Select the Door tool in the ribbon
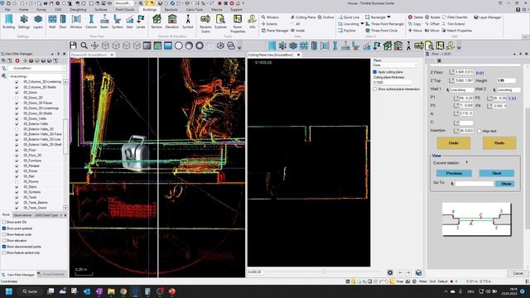Screen dimensions: 530x298 (63, 22)
